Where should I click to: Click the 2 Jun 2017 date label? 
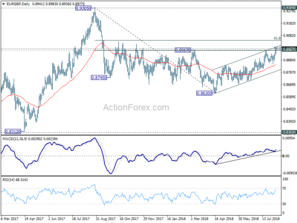(x=57, y=219)
